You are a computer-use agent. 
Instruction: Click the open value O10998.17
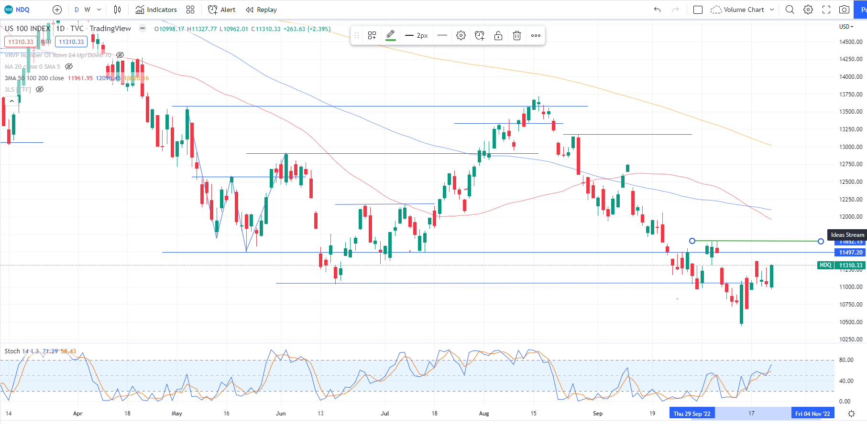pyautogui.click(x=169, y=29)
